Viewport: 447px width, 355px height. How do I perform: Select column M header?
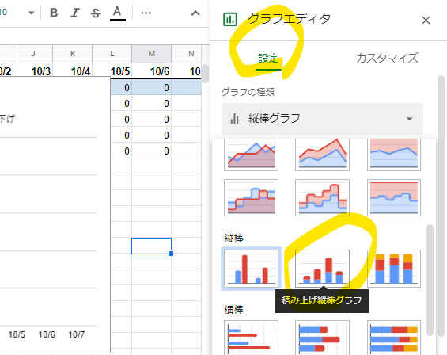[x=151, y=54]
